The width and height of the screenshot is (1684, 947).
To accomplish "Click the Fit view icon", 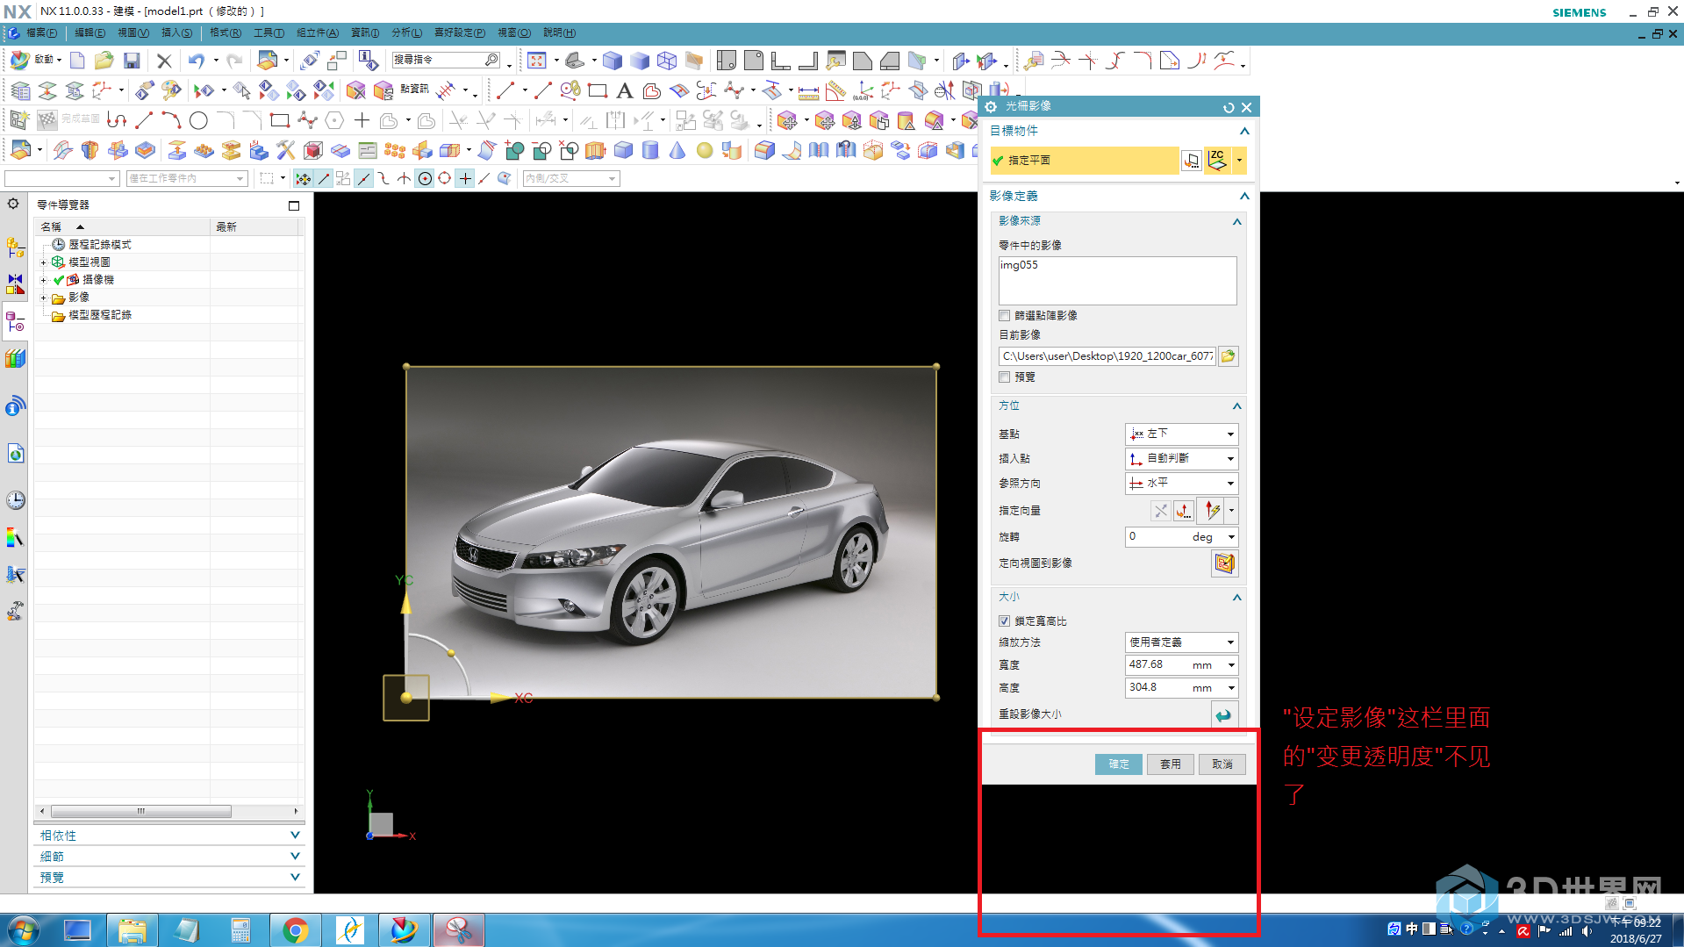I will pos(537,61).
